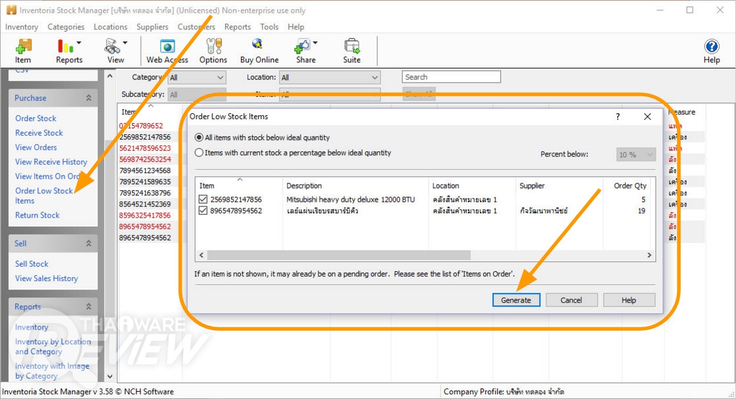Click the dialog Help button
The height and width of the screenshot is (399, 736).
point(629,300)
